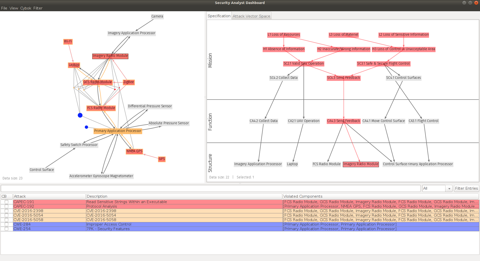Select the large blue node in graph

80,115
